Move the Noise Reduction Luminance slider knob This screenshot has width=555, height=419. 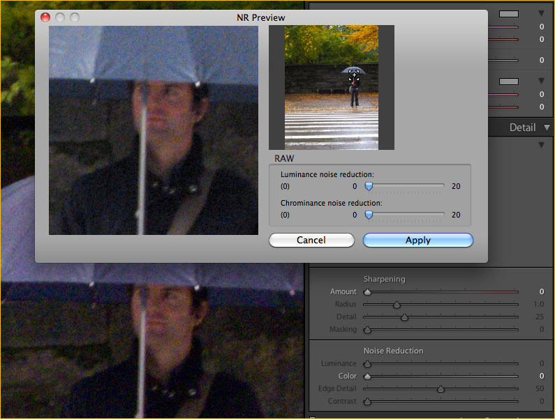pyautogui.click(x=367, y=363)
